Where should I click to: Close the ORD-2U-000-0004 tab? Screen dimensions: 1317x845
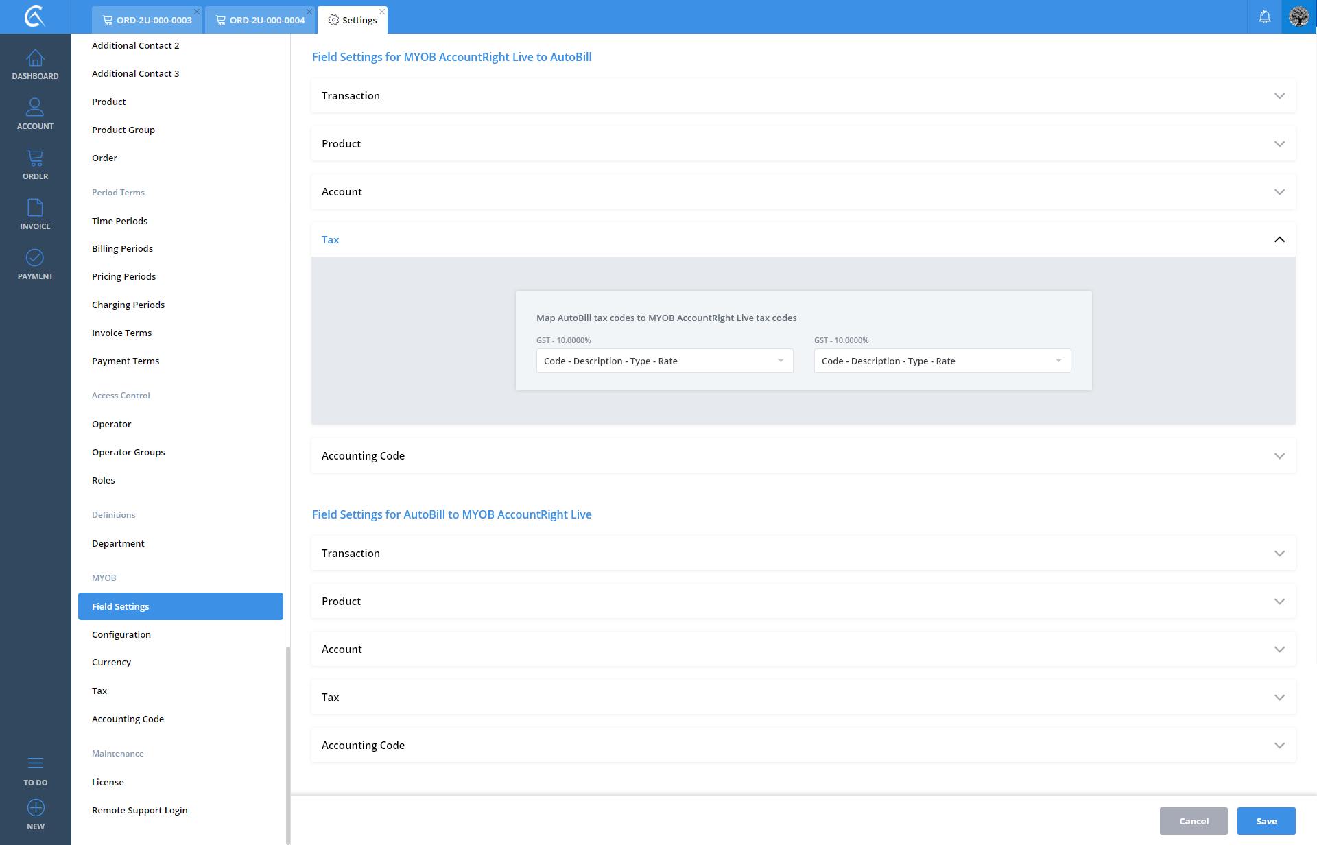[x=309, y=12]
